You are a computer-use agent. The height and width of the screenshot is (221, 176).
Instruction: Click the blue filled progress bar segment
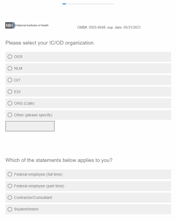pyautogui.click(x=64, y=4)
